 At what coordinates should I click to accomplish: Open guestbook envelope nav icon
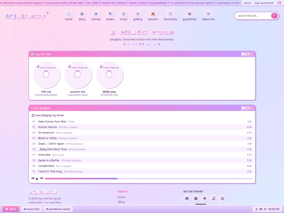[x=189, y=14]
